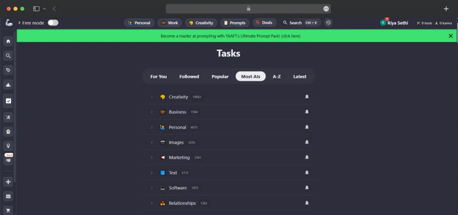Open the browser sidebar dropdown arrow
Viewport: 458px width, 215px height.
point(45,9)
